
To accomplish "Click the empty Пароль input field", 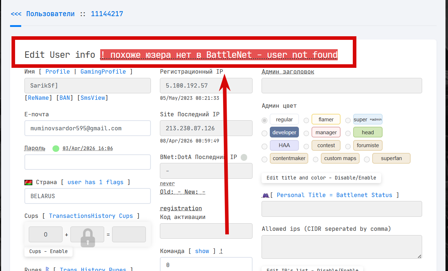I will 88,162.
